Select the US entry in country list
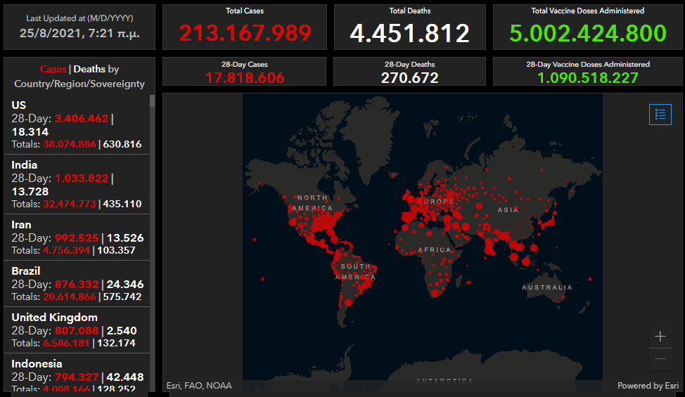Screen dimensions: 685x397 (x=77, y=124)
